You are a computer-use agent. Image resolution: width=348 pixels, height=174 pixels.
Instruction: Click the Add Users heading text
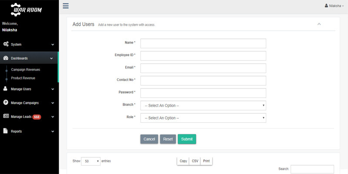coord(84,24)
